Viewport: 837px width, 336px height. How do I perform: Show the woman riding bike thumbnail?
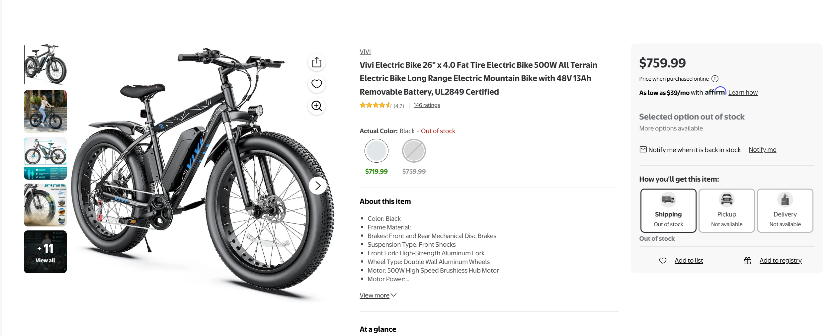[x=45, y=111]
